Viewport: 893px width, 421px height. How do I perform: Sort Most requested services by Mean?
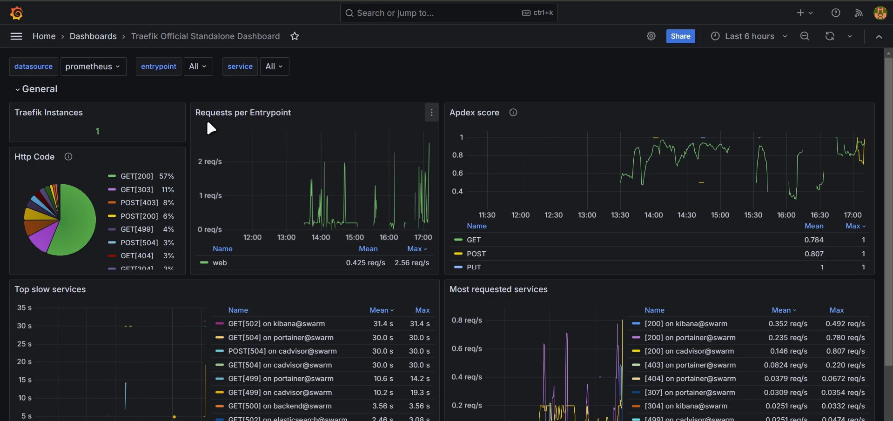click(784, 310)
